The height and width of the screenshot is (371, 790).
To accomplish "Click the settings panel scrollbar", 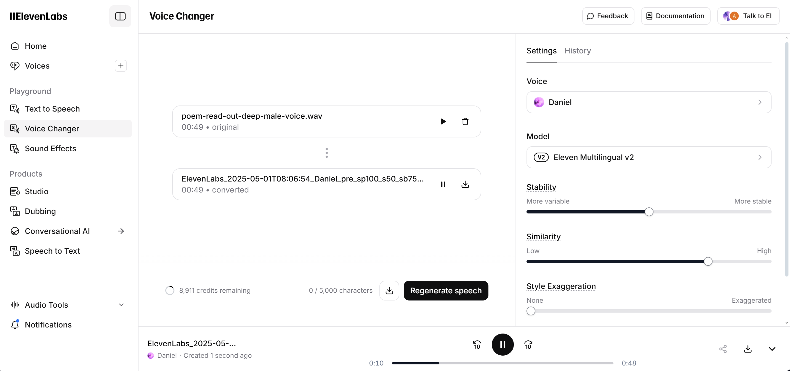I will tap(786, 159).
